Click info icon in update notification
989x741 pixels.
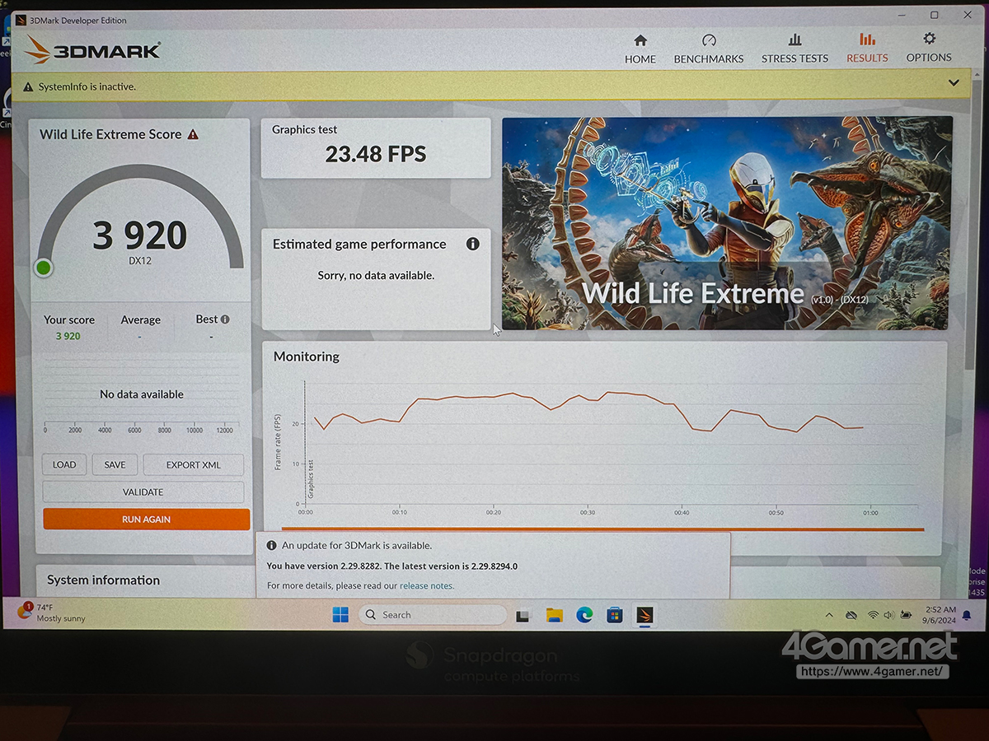(271, 545)
